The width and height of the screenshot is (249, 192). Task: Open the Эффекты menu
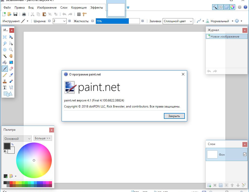pos(96,8)
